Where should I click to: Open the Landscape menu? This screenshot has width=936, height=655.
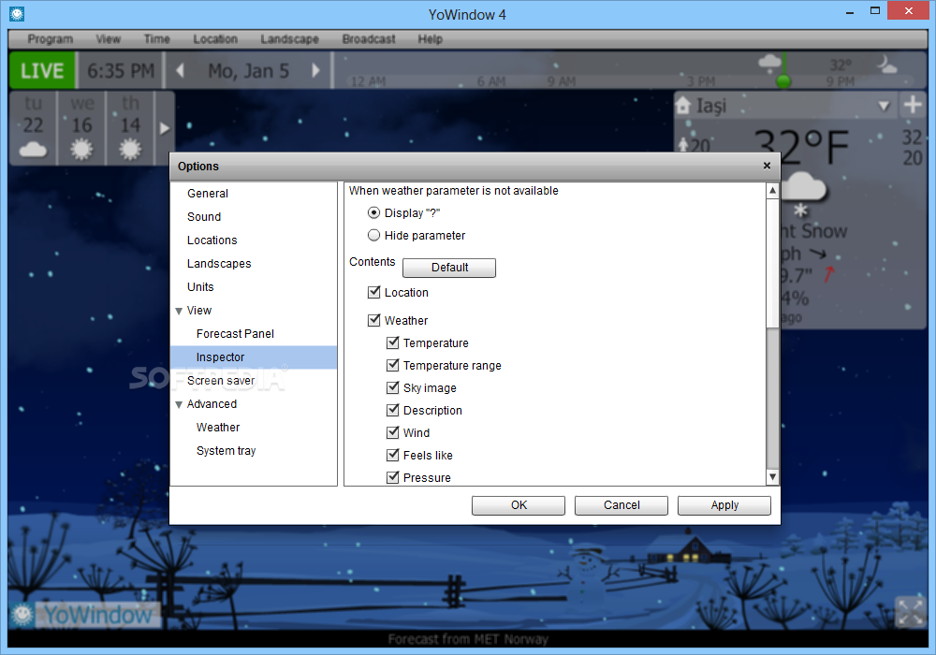pyautogui.click(x=289, y=38)
